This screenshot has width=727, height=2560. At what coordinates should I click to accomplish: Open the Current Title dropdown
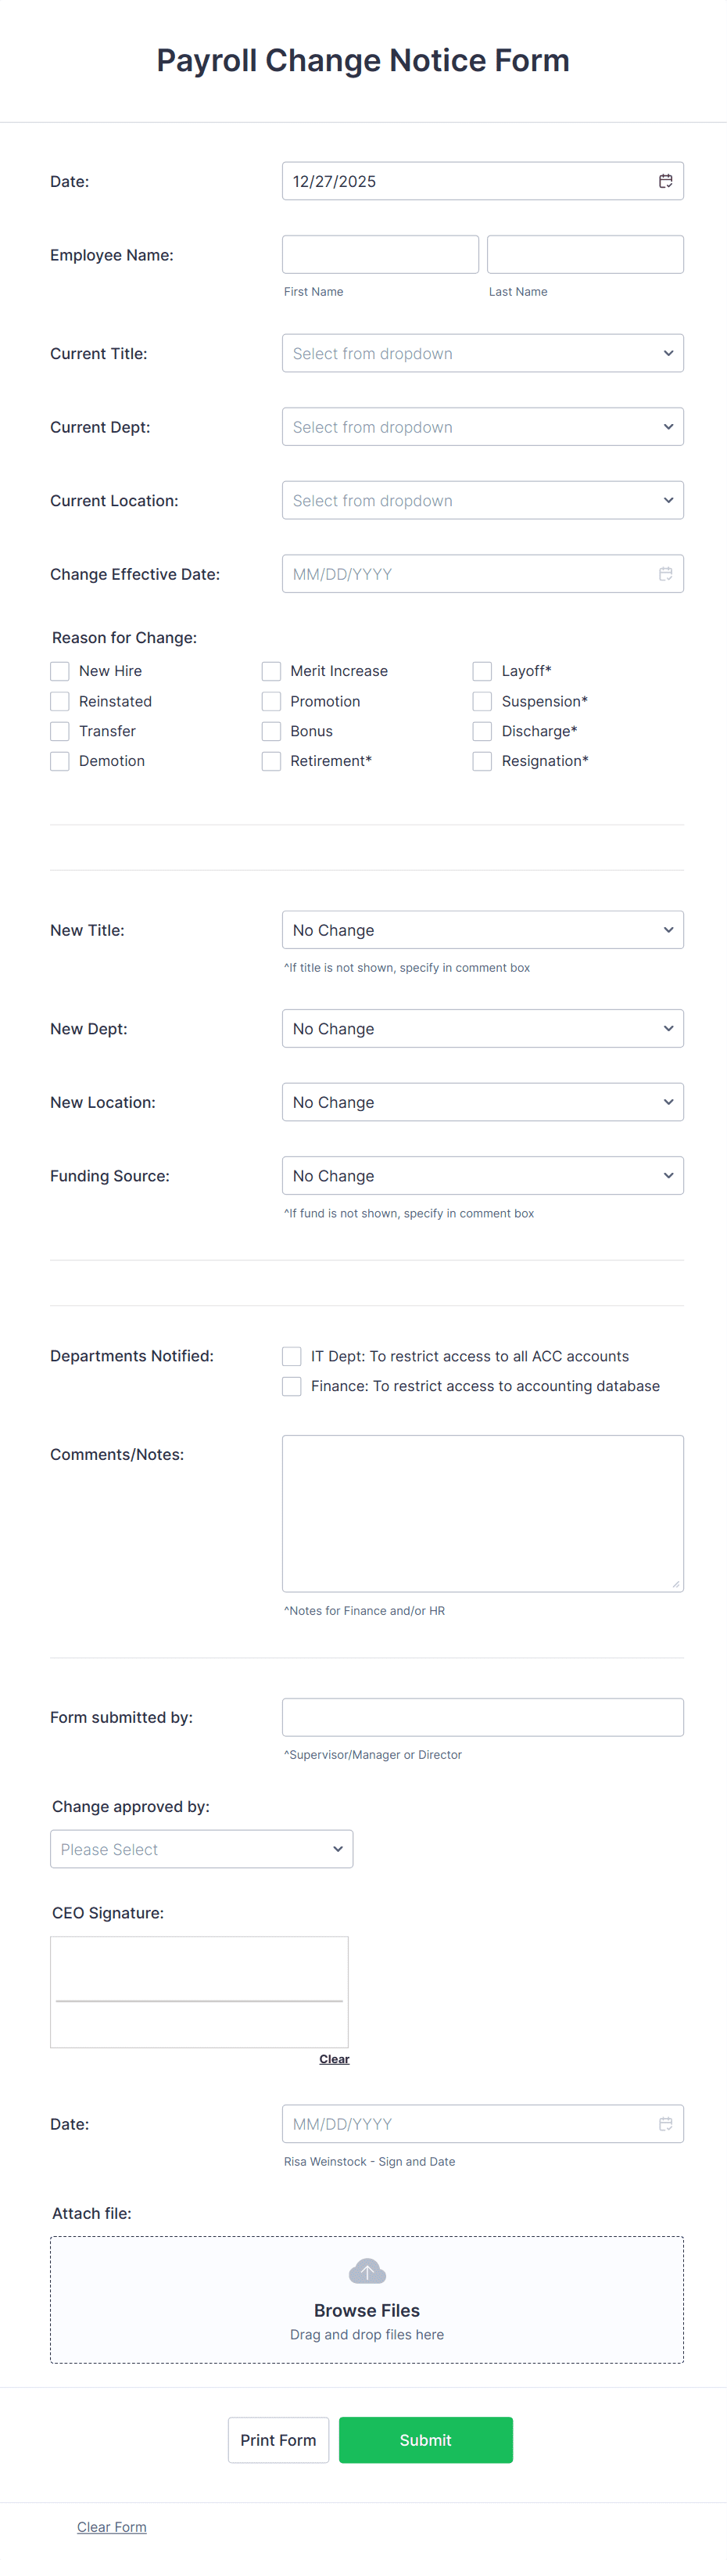point(482,353)
